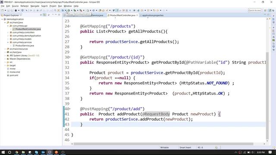Select mvnw.cmd in Project Explorer
The image size is (276, 155).
pos(15,72)
